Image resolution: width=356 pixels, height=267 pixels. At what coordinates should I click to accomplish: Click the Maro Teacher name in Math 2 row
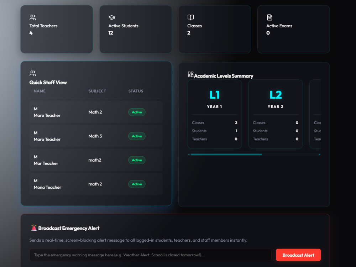point(47,115)
